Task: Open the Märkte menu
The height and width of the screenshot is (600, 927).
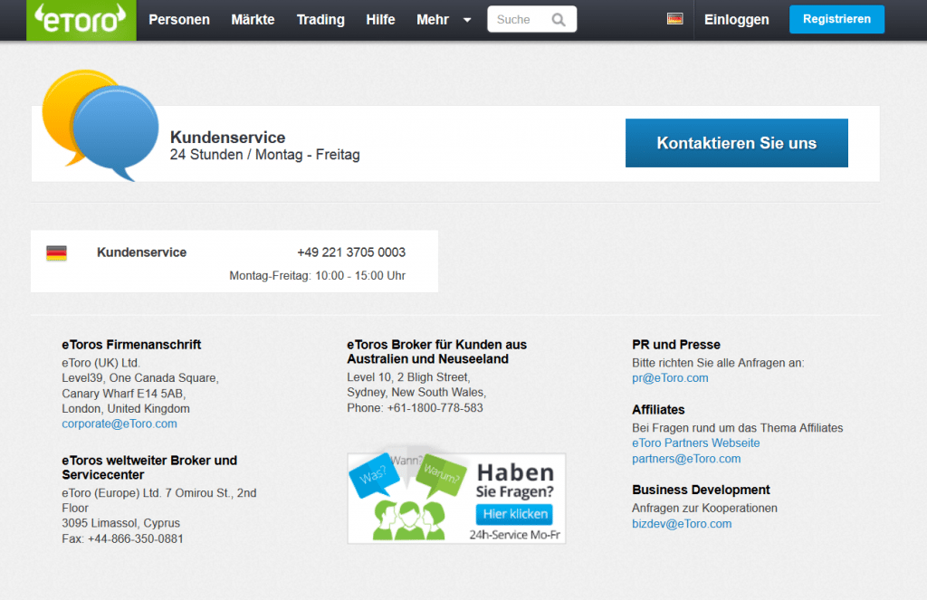Action: pos(253,20)
